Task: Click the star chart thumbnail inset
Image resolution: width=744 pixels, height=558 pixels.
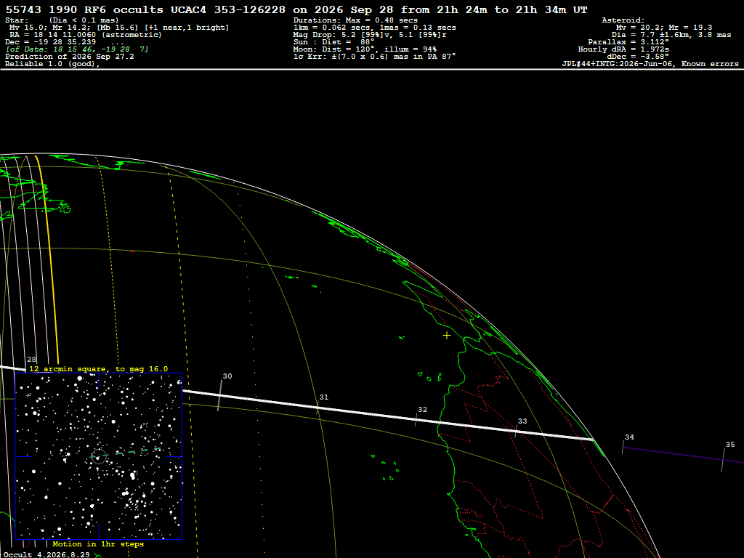Action: [99, 456]
